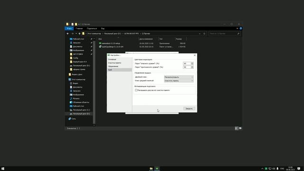Go back using Explorer's back arrow
The height and width of the screenshot is (171, 304).
tap(68, 34)
